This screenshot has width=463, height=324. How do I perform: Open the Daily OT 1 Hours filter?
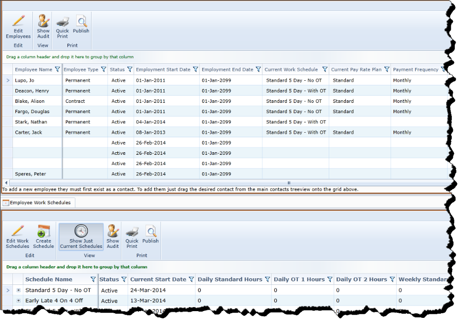pyautogui.click(x=330, y=279)
